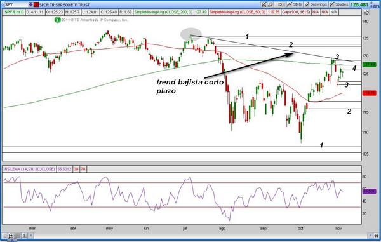Click the red square icon beside symbol
Image resolution: width=381 pixels, height=242 pixels.
(36, 4)
